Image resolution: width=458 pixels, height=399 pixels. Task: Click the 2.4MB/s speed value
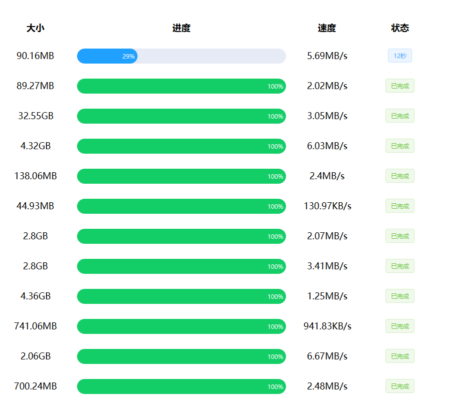pos(327,176)
